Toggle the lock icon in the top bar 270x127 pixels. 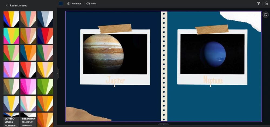[x=266, y=4]
